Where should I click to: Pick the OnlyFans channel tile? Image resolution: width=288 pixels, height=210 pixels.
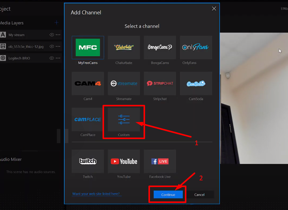tap(196, 47)
